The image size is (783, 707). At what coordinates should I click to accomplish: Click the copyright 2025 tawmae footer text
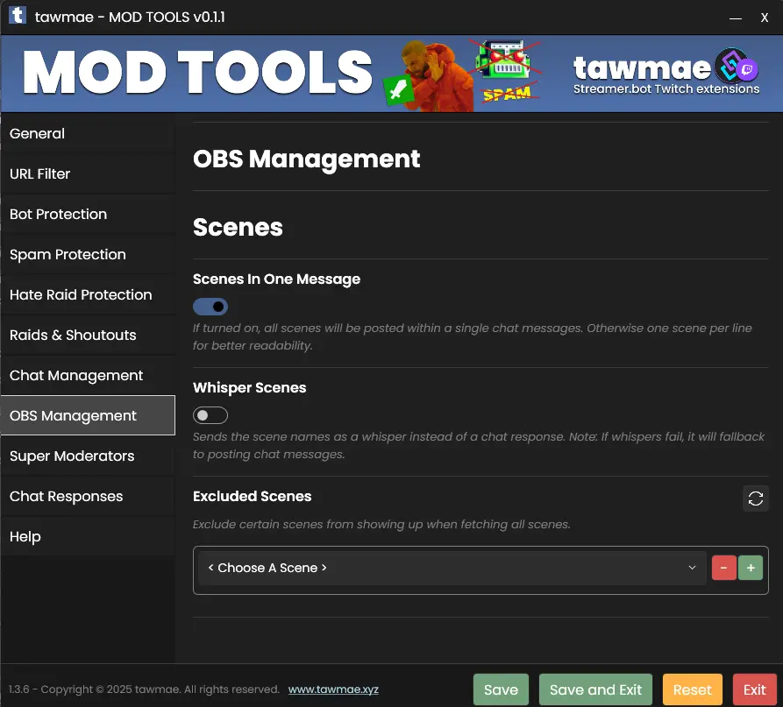click(144, 689)
